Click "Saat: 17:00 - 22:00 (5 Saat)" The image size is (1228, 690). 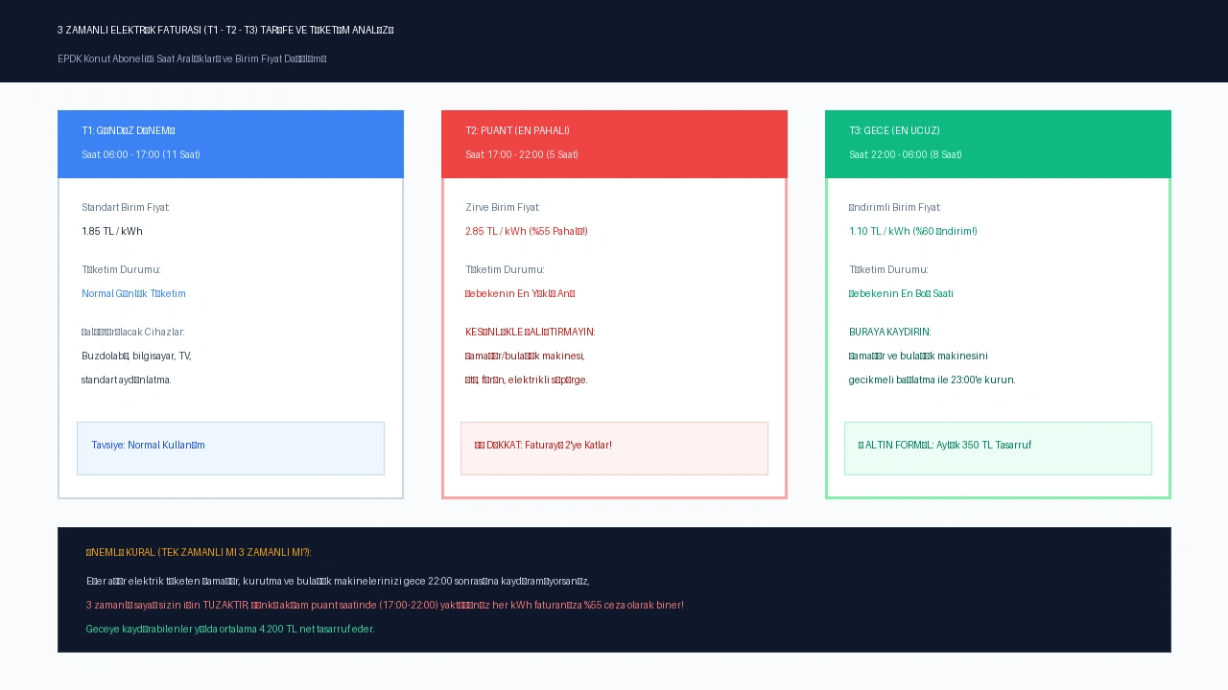click(x=522, y=154)
